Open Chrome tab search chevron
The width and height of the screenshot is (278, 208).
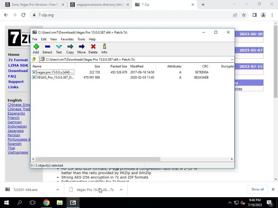pos(234,4)
